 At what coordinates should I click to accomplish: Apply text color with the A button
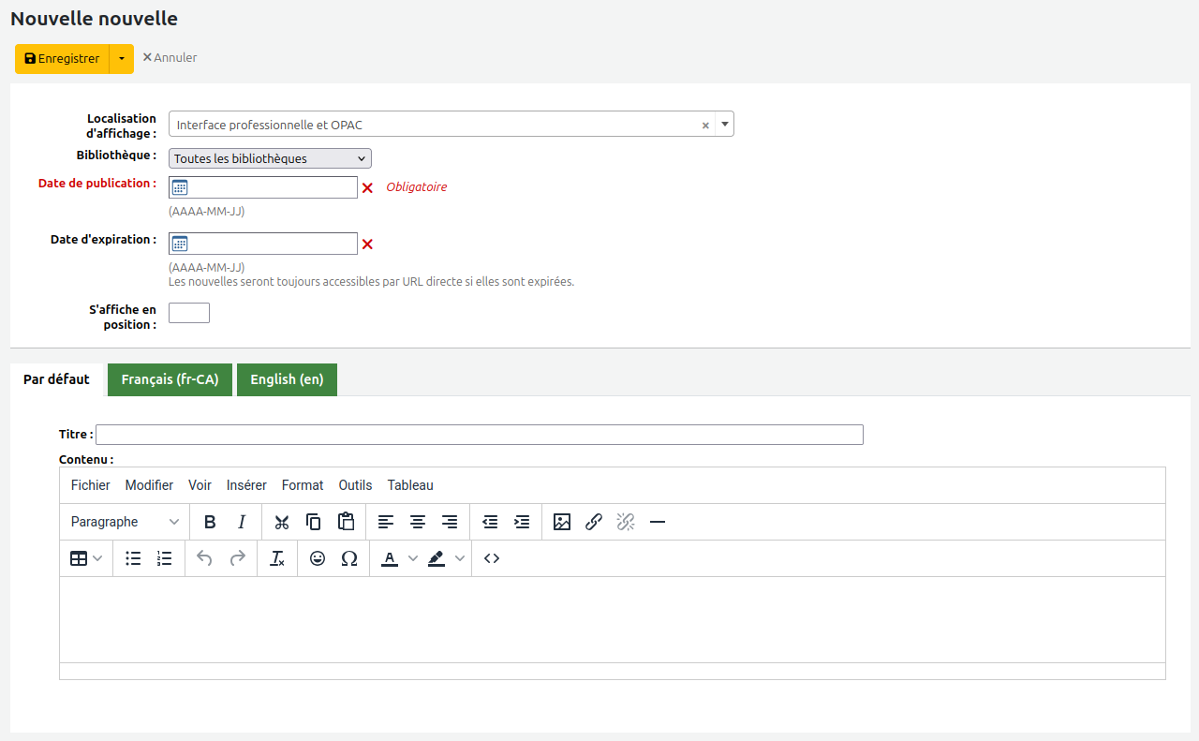click(x=390, y=558)
